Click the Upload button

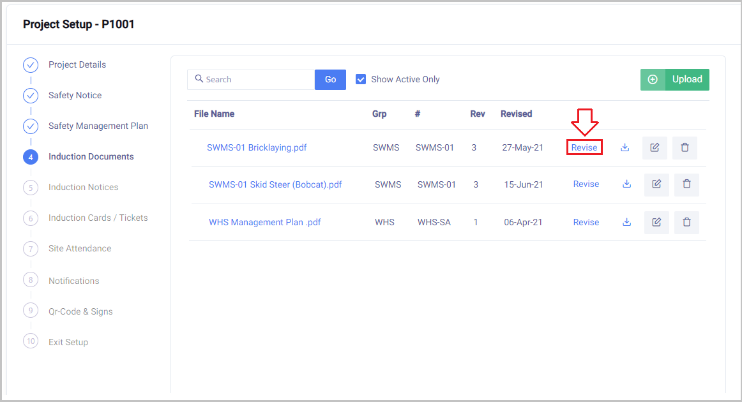pyautogui.click(x=675, y=80)
